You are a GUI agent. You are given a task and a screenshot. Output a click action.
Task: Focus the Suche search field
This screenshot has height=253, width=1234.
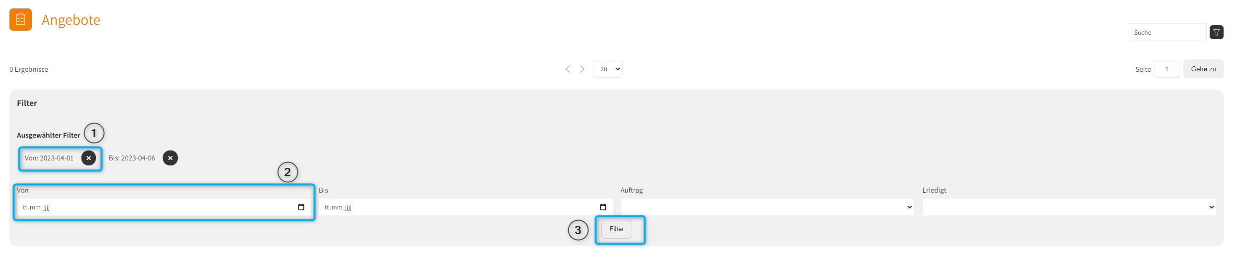[1166, 33]
